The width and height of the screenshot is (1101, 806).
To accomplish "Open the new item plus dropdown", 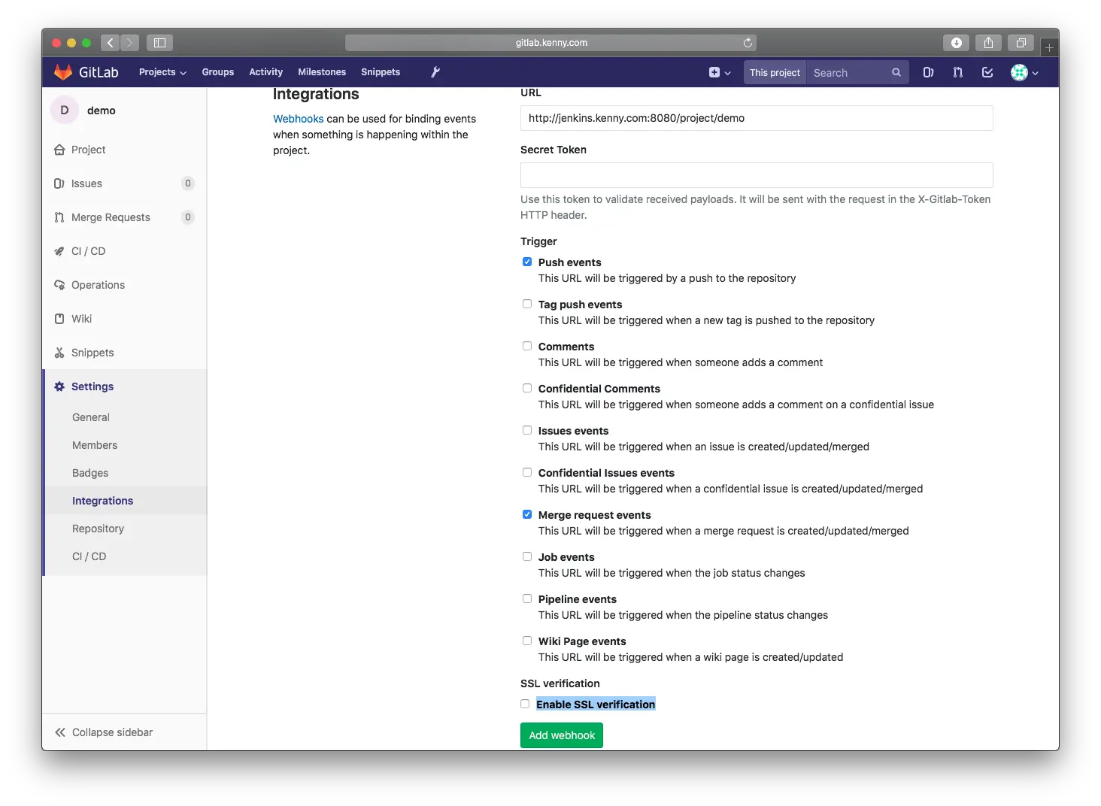I will click(720, 73).
